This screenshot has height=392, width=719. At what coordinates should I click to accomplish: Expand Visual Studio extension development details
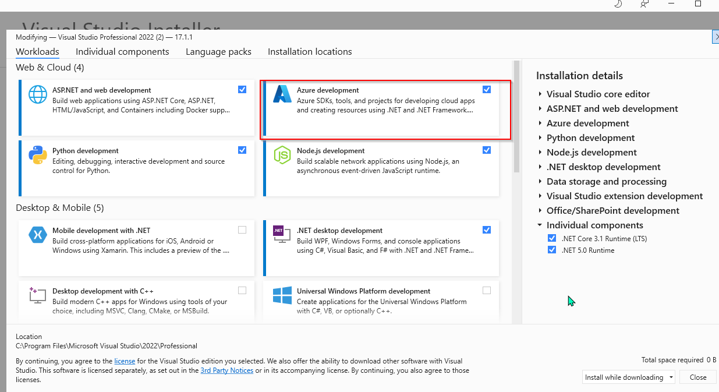540,196
